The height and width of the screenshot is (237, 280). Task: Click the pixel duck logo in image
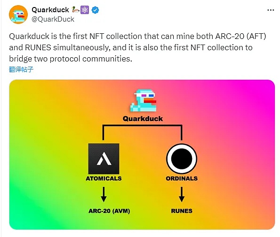tap(143, 100)
